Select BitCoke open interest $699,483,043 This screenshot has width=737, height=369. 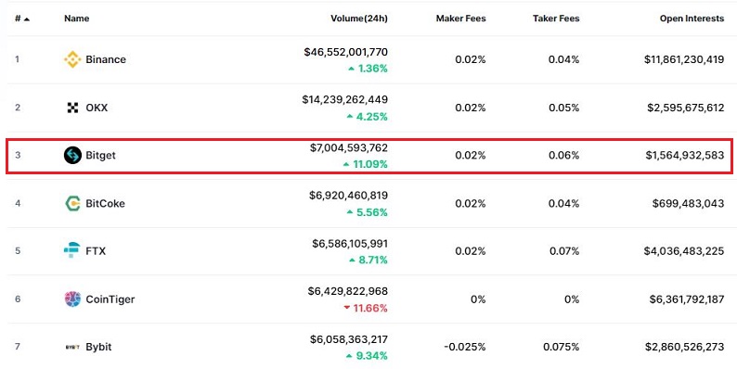tap(688, 203)
